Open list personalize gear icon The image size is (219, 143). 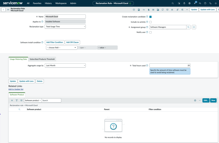(195, 100)
